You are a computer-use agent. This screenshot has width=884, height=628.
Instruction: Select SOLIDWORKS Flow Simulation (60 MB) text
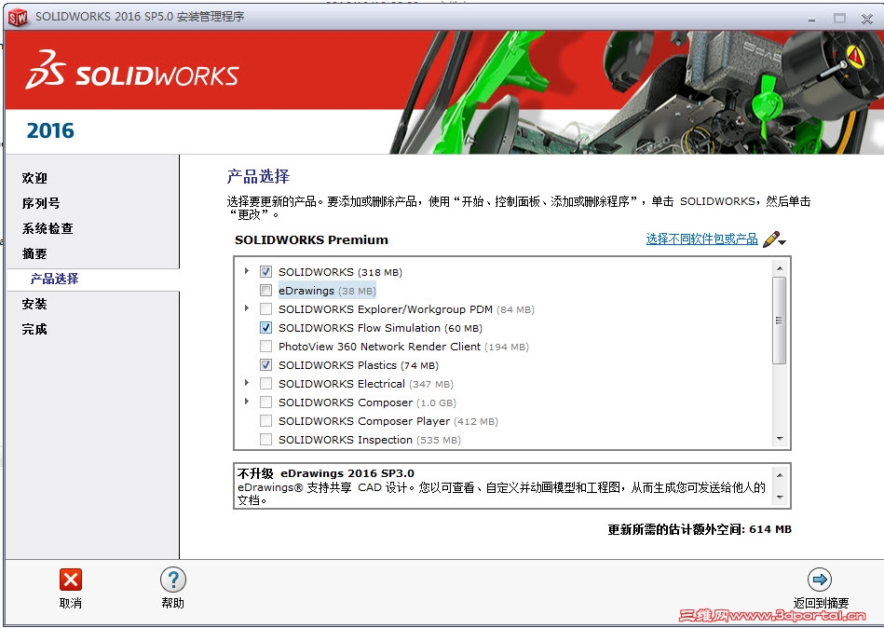click(x=381, y=328)
